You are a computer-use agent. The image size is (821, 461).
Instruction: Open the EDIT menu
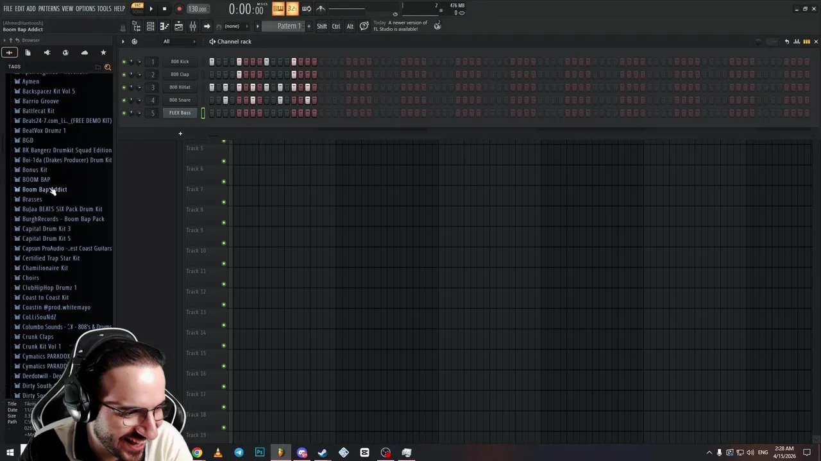(19, 8)
